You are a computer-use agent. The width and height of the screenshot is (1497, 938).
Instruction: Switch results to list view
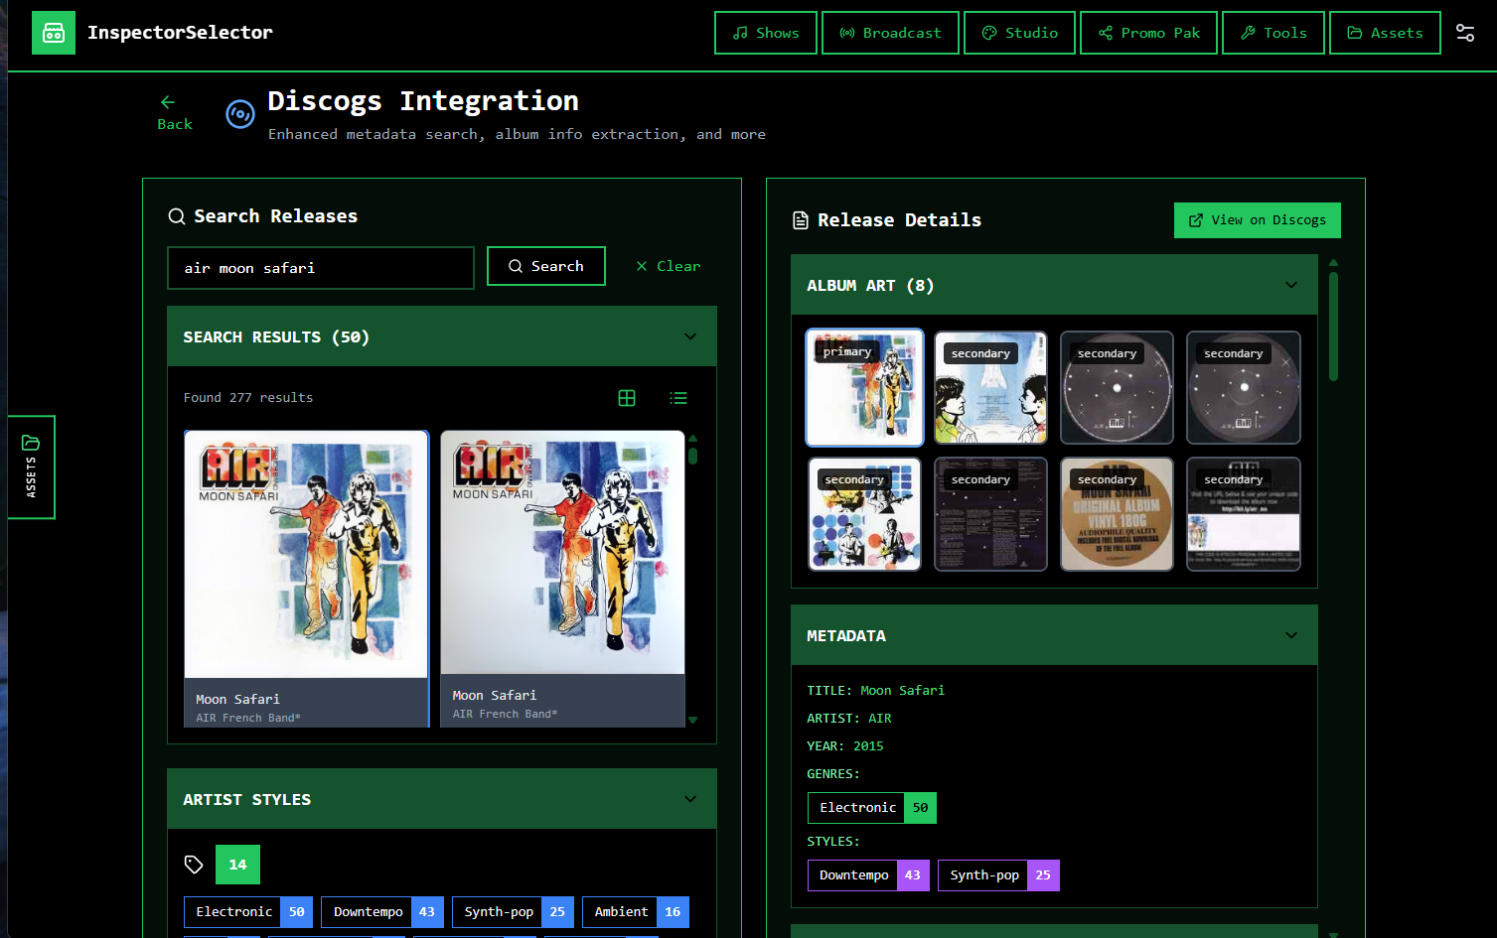(x=678, y=398)
